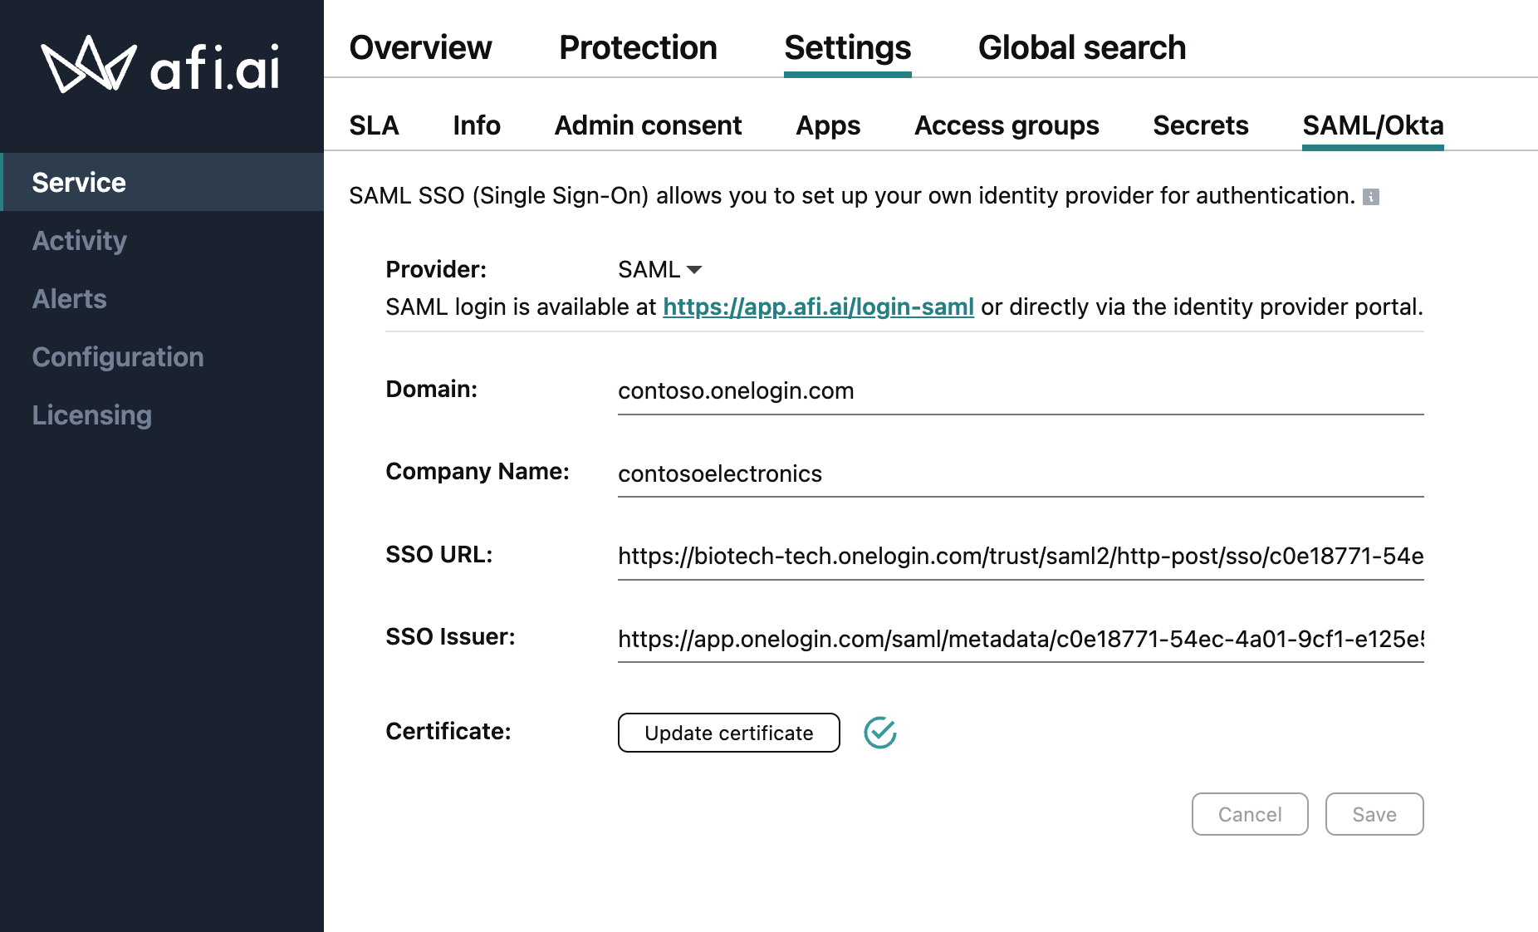This screenshot has height=932, width=1538.
Task: Open the Info sub-tab
Action: pyautogui.click(x=477, y=125)
